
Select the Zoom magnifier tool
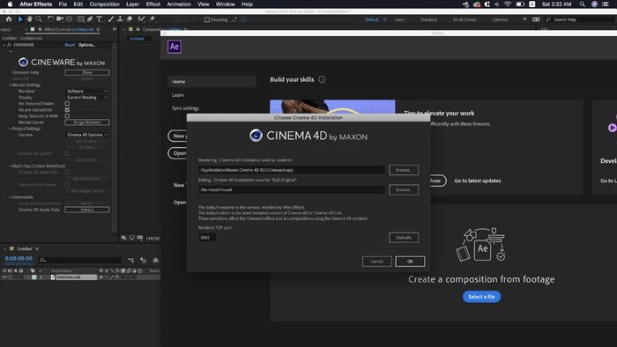(39, 18)
